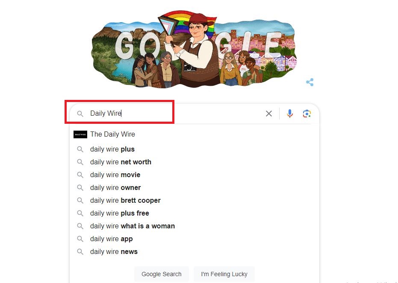This screenshot has width=398, height=283.
Task: Select "The Daily Wire" suggestion
Action: click(x=112, y=134)
